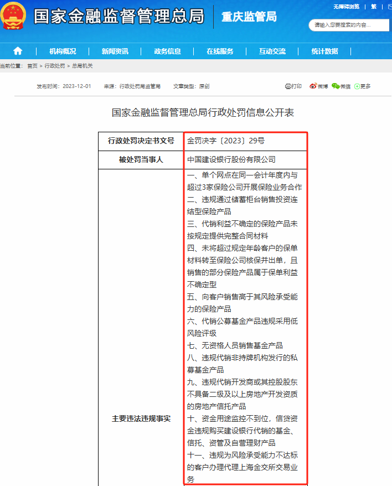
Task: Click violation item 四、未将超过规定年龄客户
Action: coord(242,266)
